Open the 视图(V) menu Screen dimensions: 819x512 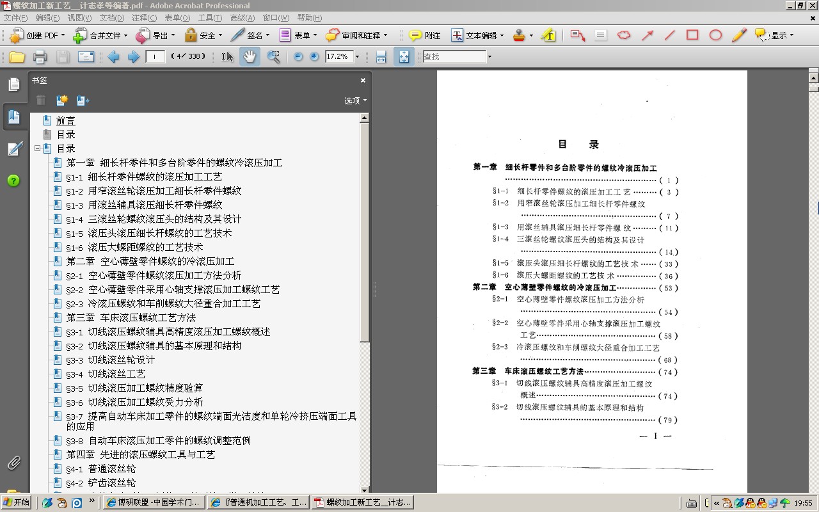click(79, 18)
